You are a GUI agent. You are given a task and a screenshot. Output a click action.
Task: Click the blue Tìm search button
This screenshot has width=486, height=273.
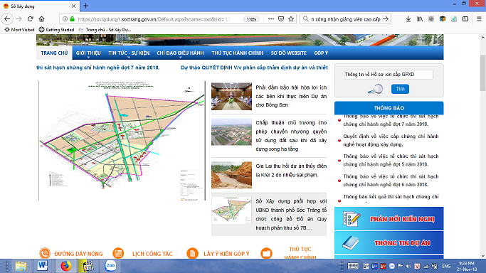pyautogui.click(x=400, y=89)
